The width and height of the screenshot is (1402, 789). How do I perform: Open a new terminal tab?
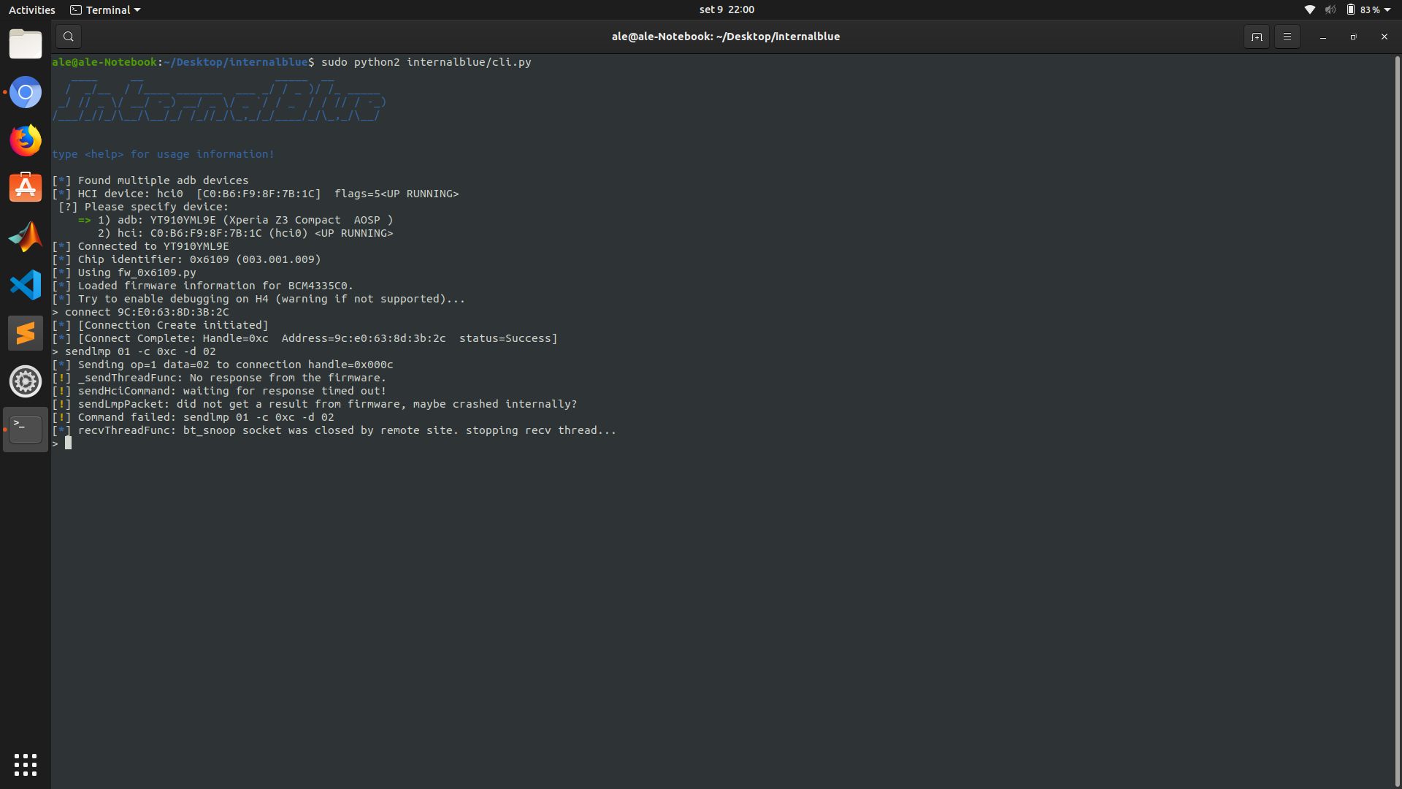click(1257, 36)
